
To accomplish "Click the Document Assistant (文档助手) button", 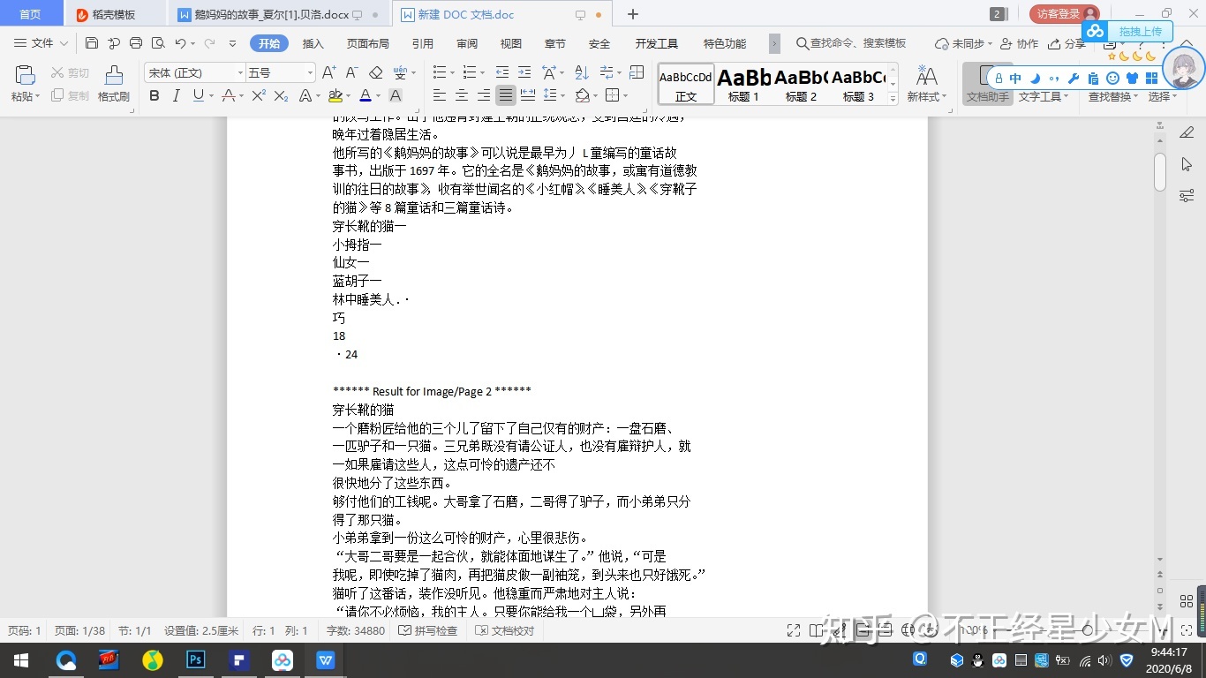I will click(x=988, y=84).
